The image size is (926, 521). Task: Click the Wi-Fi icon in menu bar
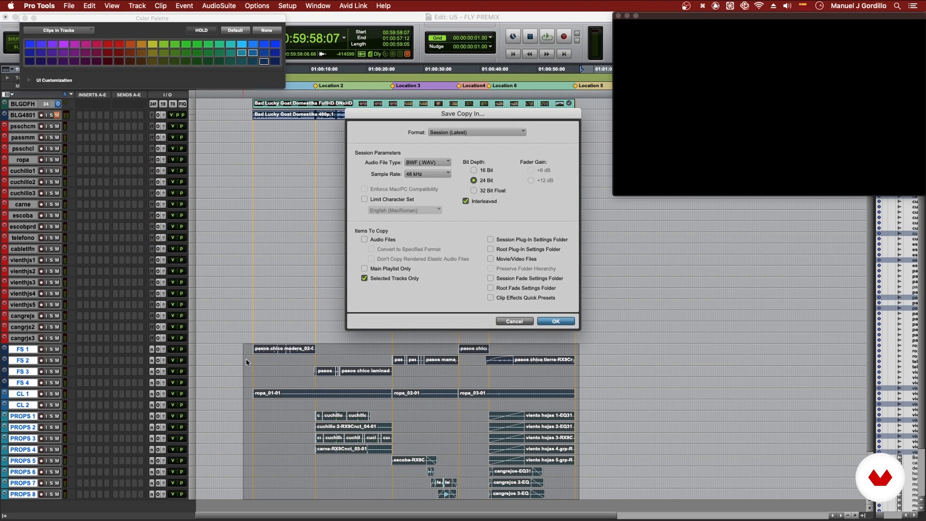pyautogui.click(x=759, y=6)
